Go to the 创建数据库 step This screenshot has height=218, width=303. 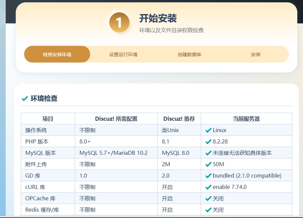point(189,54)
